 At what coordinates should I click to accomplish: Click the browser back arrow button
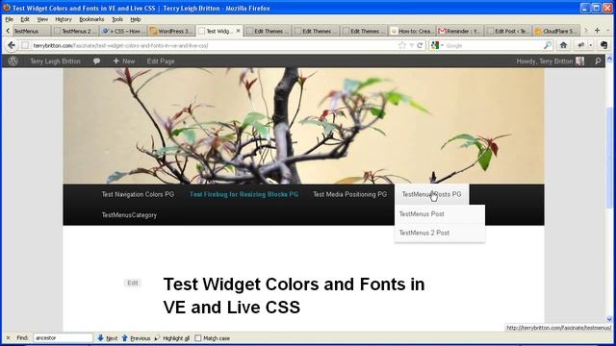[12, 45]
